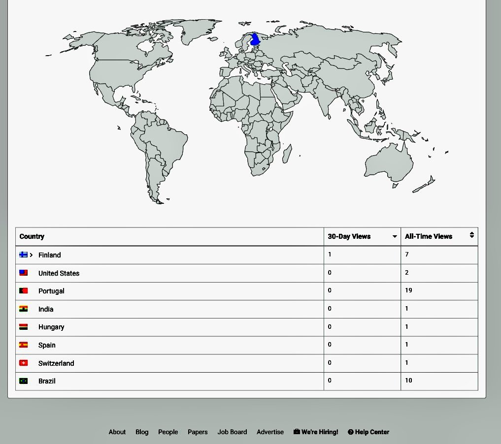The width and height of the screenshot is (501, 444).
Task: Click the United States country name
Action: pos(59,273)
